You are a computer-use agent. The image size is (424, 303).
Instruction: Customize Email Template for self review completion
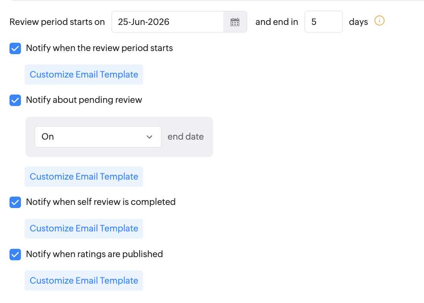pos(84,229)
